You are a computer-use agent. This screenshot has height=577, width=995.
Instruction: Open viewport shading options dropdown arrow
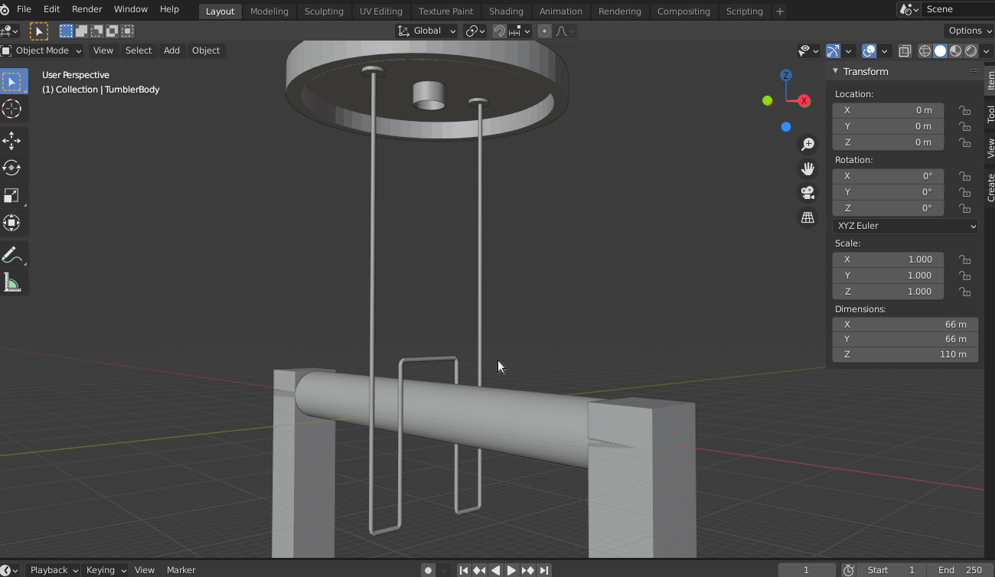pyautogui.click(x=986, y=51)
